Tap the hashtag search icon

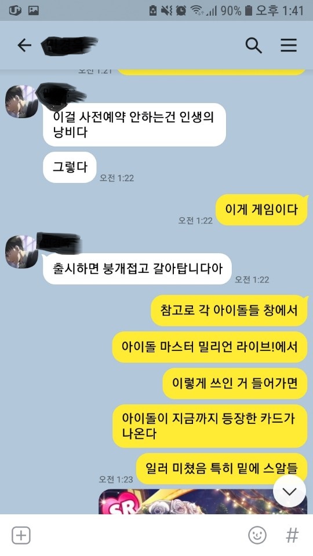[x=292, y=535]
